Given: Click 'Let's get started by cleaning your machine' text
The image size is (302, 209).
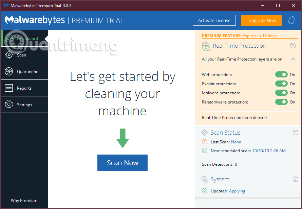Looking at the screenshot, I should click(122, 93).
